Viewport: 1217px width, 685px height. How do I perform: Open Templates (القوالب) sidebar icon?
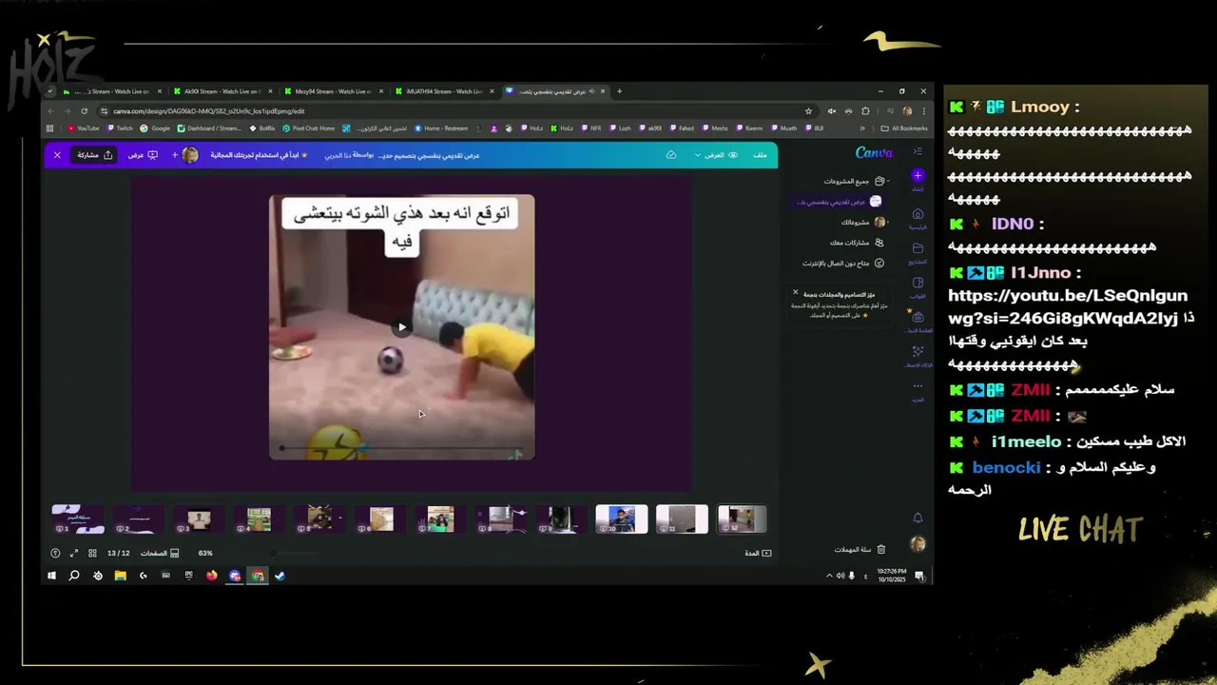pyautogui.click(x=918, y=286)
